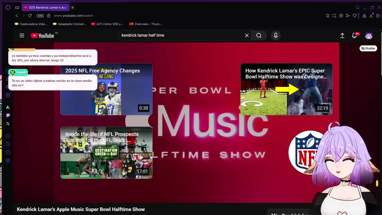This screenshot has height=215, width=382.
Task: Open the History clock sidebar icon
Action: click(x=8, y=144)
